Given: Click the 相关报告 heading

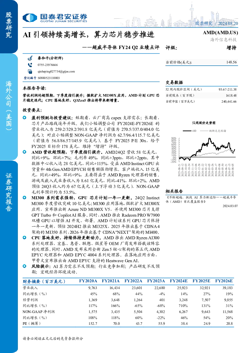Looking at the screenshot, I should coord(174,191).
